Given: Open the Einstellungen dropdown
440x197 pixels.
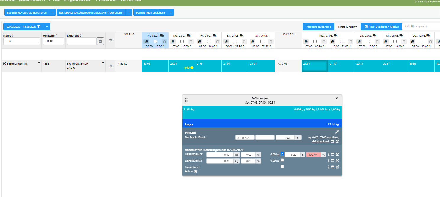Looking at the screenshot, I should [347, 27].
